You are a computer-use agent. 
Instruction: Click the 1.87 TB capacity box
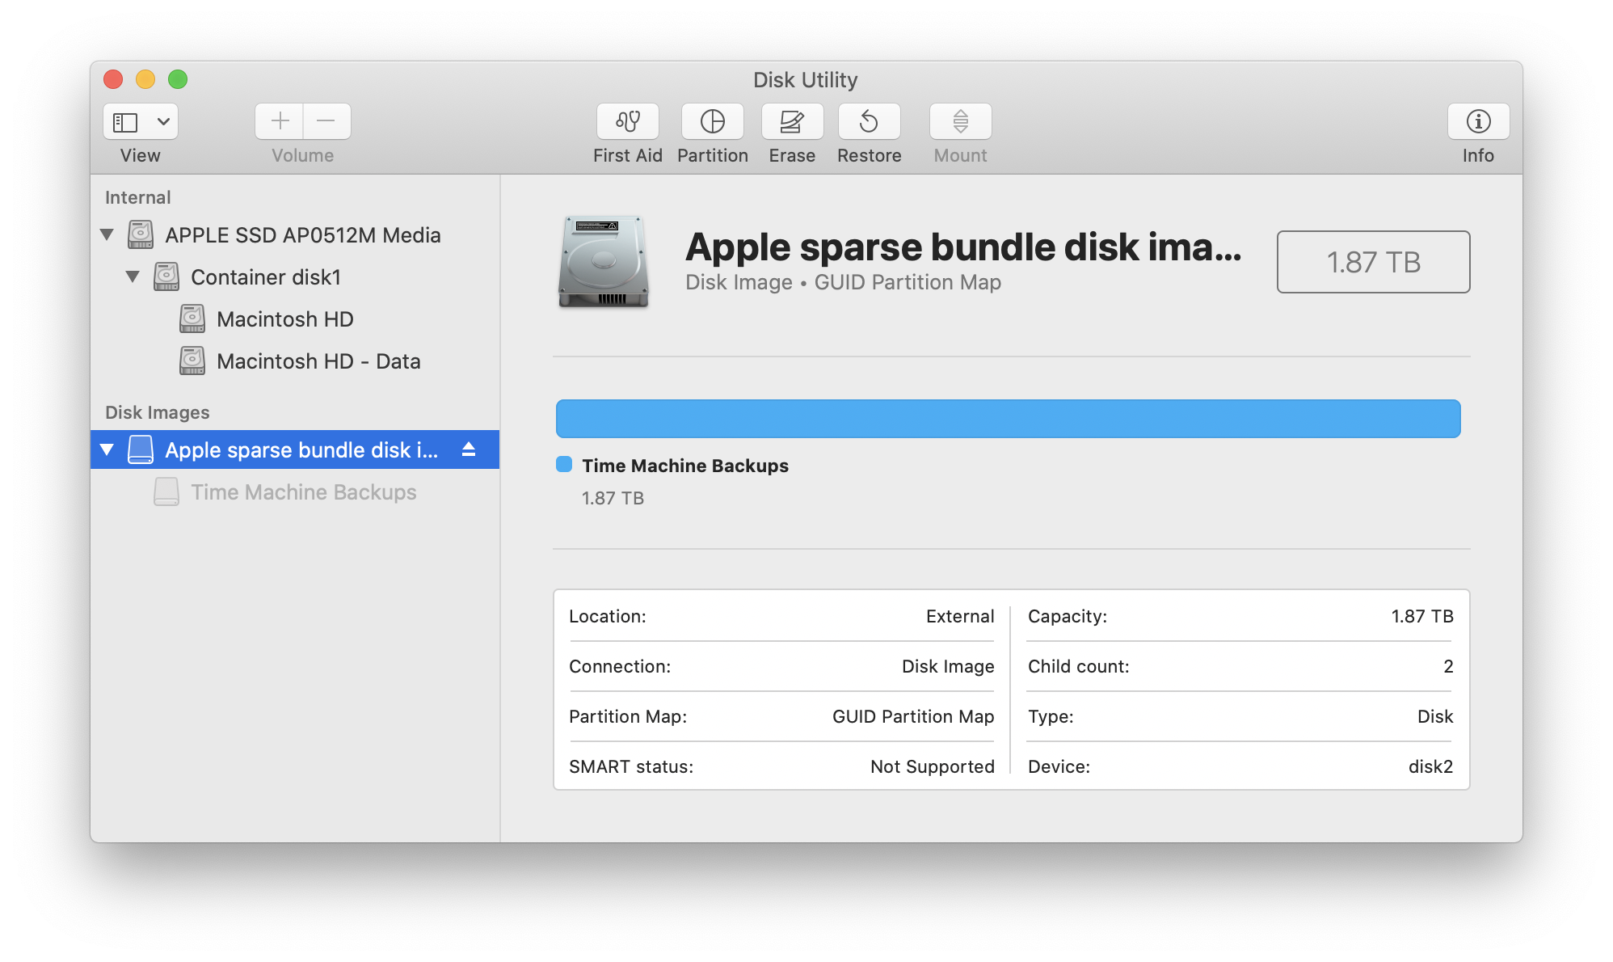pyautogui.click(x=1372, y=262)
